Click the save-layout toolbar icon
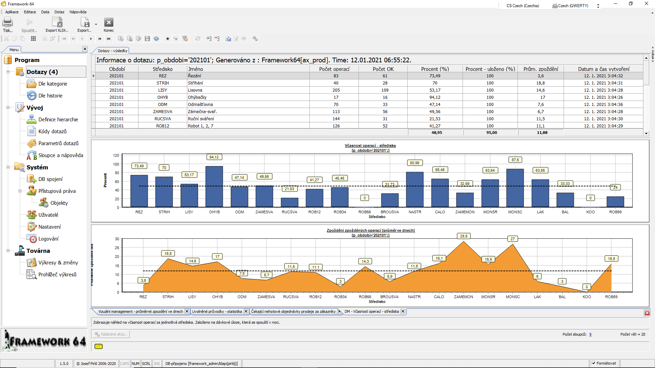Screen dimensions: 655x368 point(228,39)
